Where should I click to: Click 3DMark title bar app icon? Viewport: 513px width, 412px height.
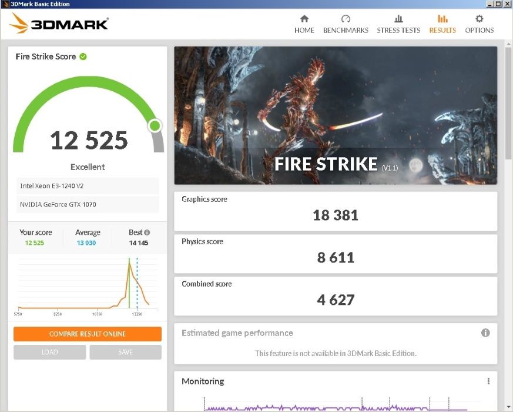point(5,4)
